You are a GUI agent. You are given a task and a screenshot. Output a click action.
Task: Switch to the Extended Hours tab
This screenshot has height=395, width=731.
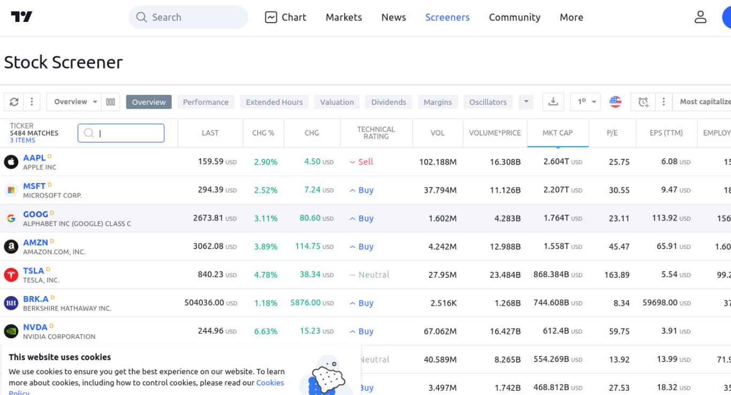pyautogui.click(x=274, y=102)
